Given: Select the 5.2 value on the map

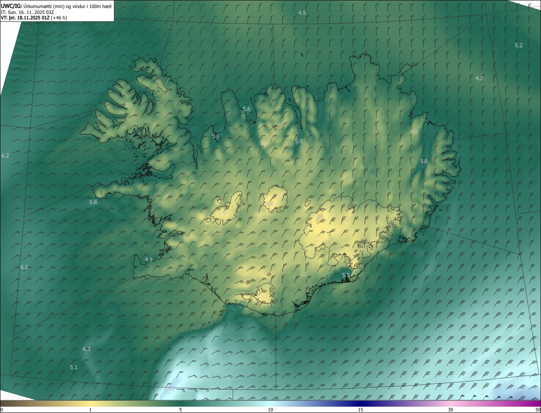Looking at the screenshot, I should [x=519, y=45].
